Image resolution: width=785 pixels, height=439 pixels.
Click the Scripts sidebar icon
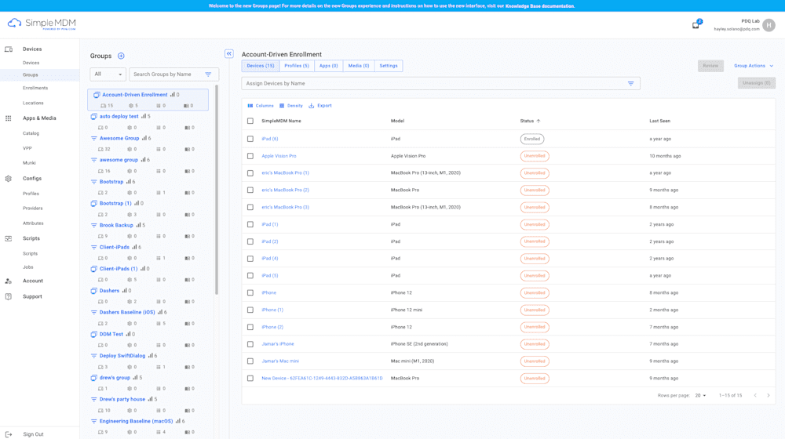pos(9,238)
